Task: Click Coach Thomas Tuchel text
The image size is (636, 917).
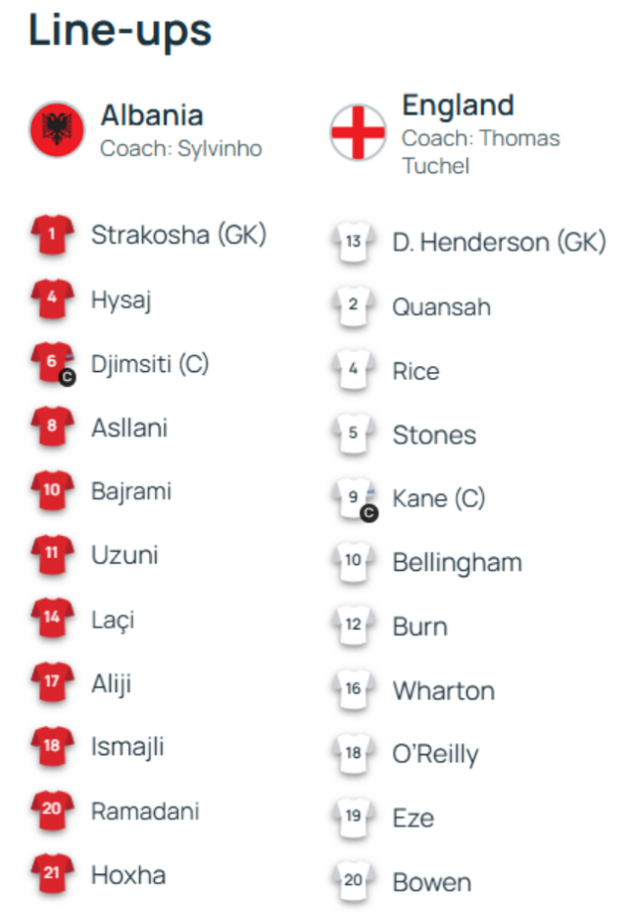Action: [481, 151]
